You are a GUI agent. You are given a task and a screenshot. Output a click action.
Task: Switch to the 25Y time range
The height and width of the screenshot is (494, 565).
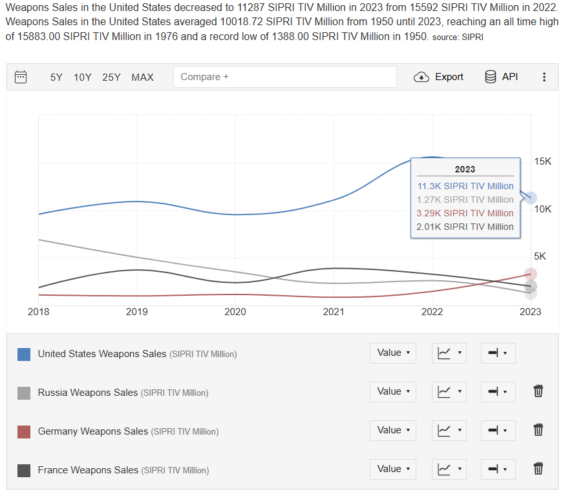tap(111, 77)
